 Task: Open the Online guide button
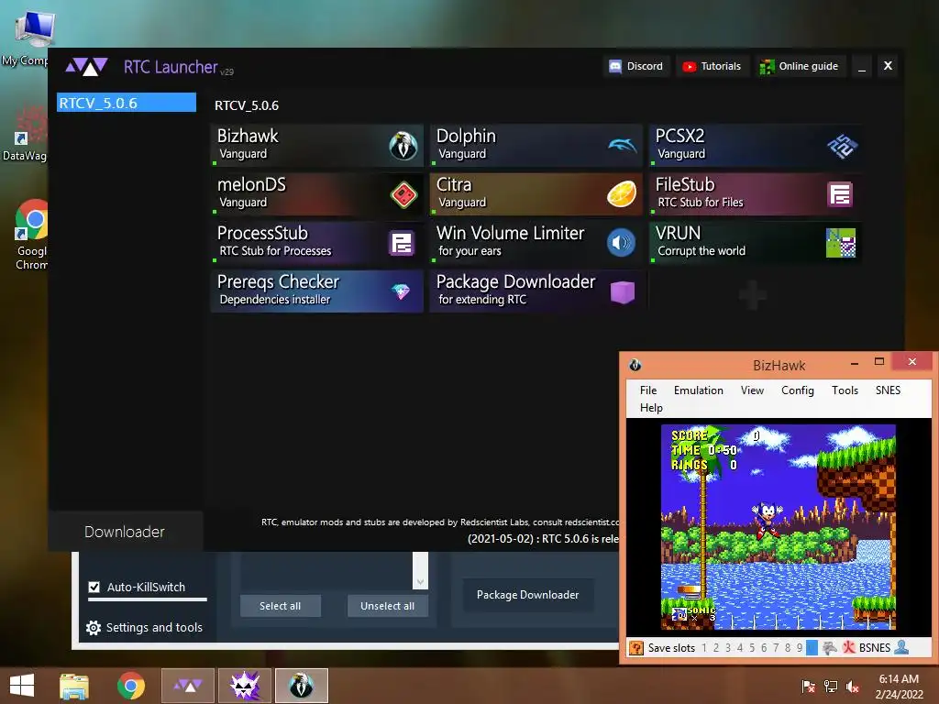[799, 66]
